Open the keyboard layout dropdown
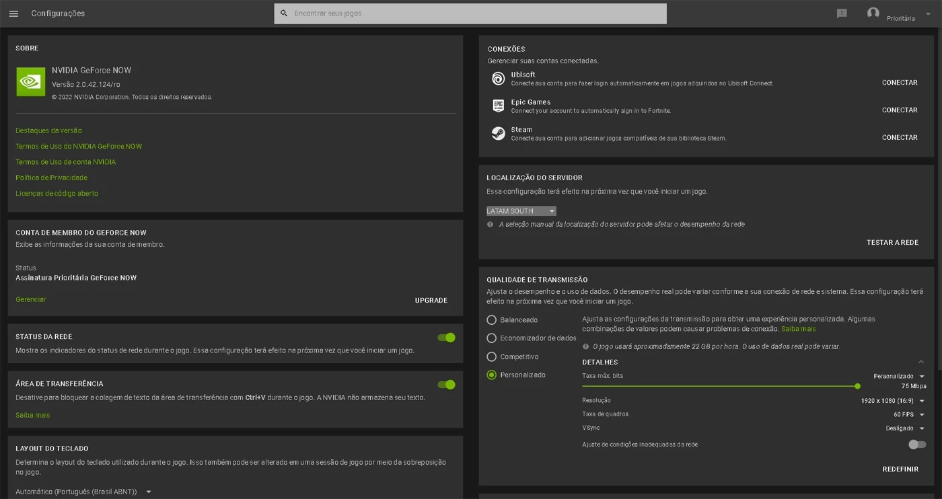 (83, 492)
